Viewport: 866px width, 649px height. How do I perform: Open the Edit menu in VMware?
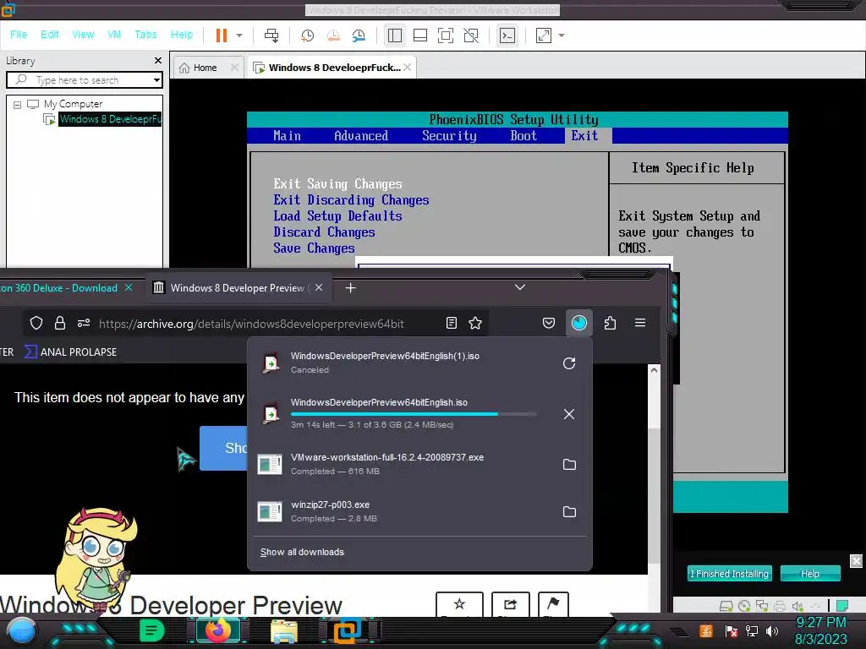pos(50,34)
